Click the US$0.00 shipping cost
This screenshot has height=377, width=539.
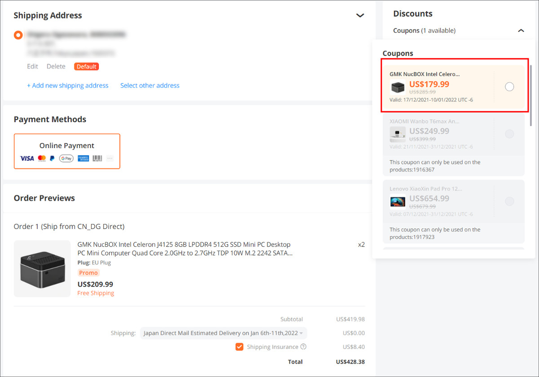[x=354, y=333]
